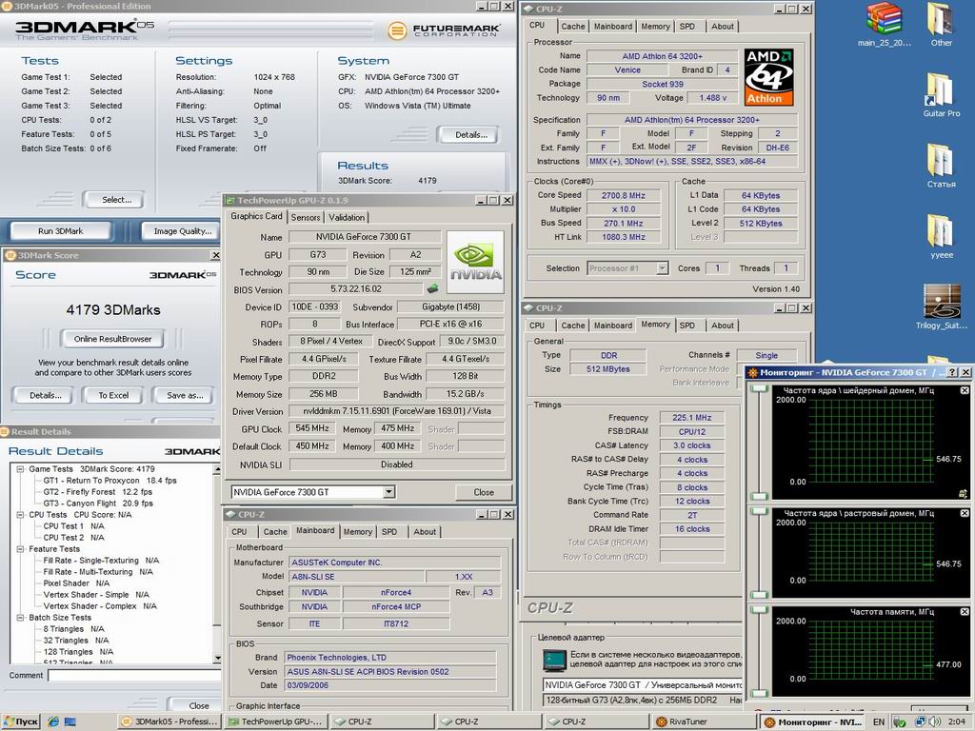
Task: Open the CPU tab in CPU-Z memory window
Action: [x=537, y=326]
